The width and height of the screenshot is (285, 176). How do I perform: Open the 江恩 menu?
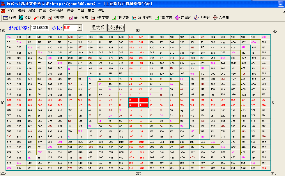[42, 10]
